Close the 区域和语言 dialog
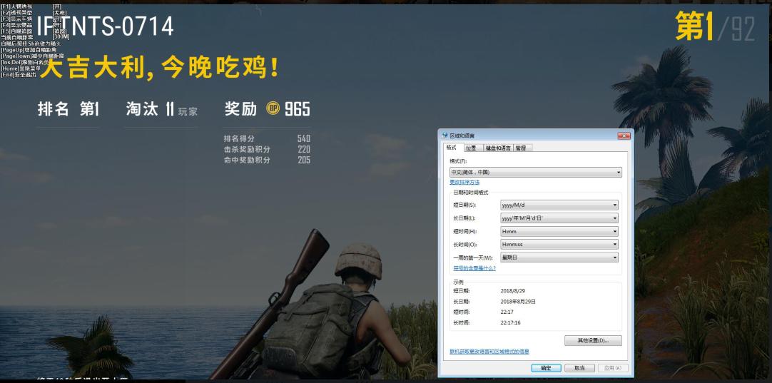The image size is (772, 383). tap(624, 136)
